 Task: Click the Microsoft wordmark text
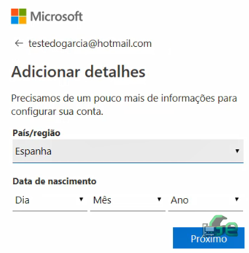click(57, 17)
